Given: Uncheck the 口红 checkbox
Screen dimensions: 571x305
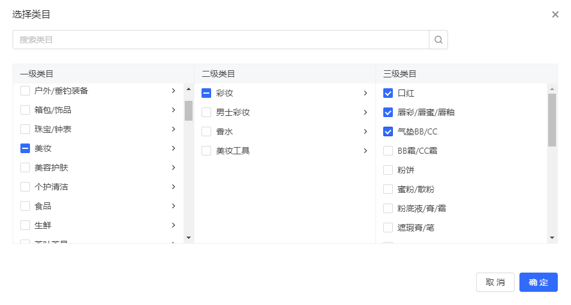Looking at the screenshot, I should pyautogui.click(x=388, y=93).
